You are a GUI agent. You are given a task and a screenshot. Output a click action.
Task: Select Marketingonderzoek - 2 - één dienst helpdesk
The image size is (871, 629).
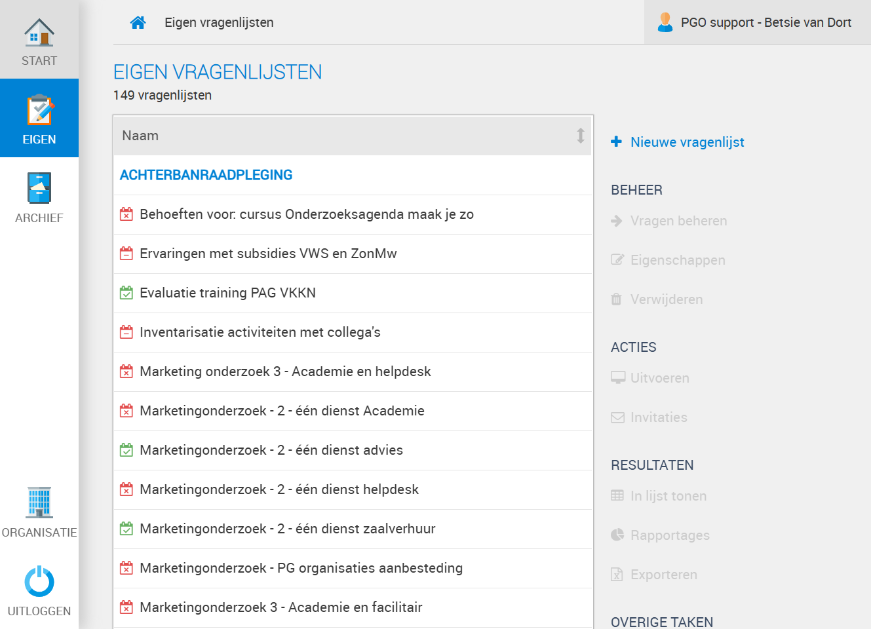pos(353,489)
